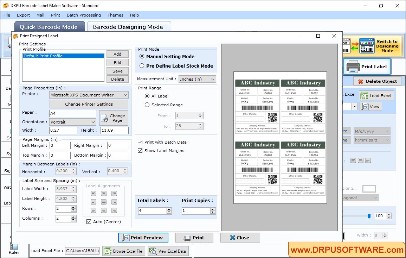Screen dimensions: 406x258
Task: Click the Print Preview button
Action: pos(143,238)
